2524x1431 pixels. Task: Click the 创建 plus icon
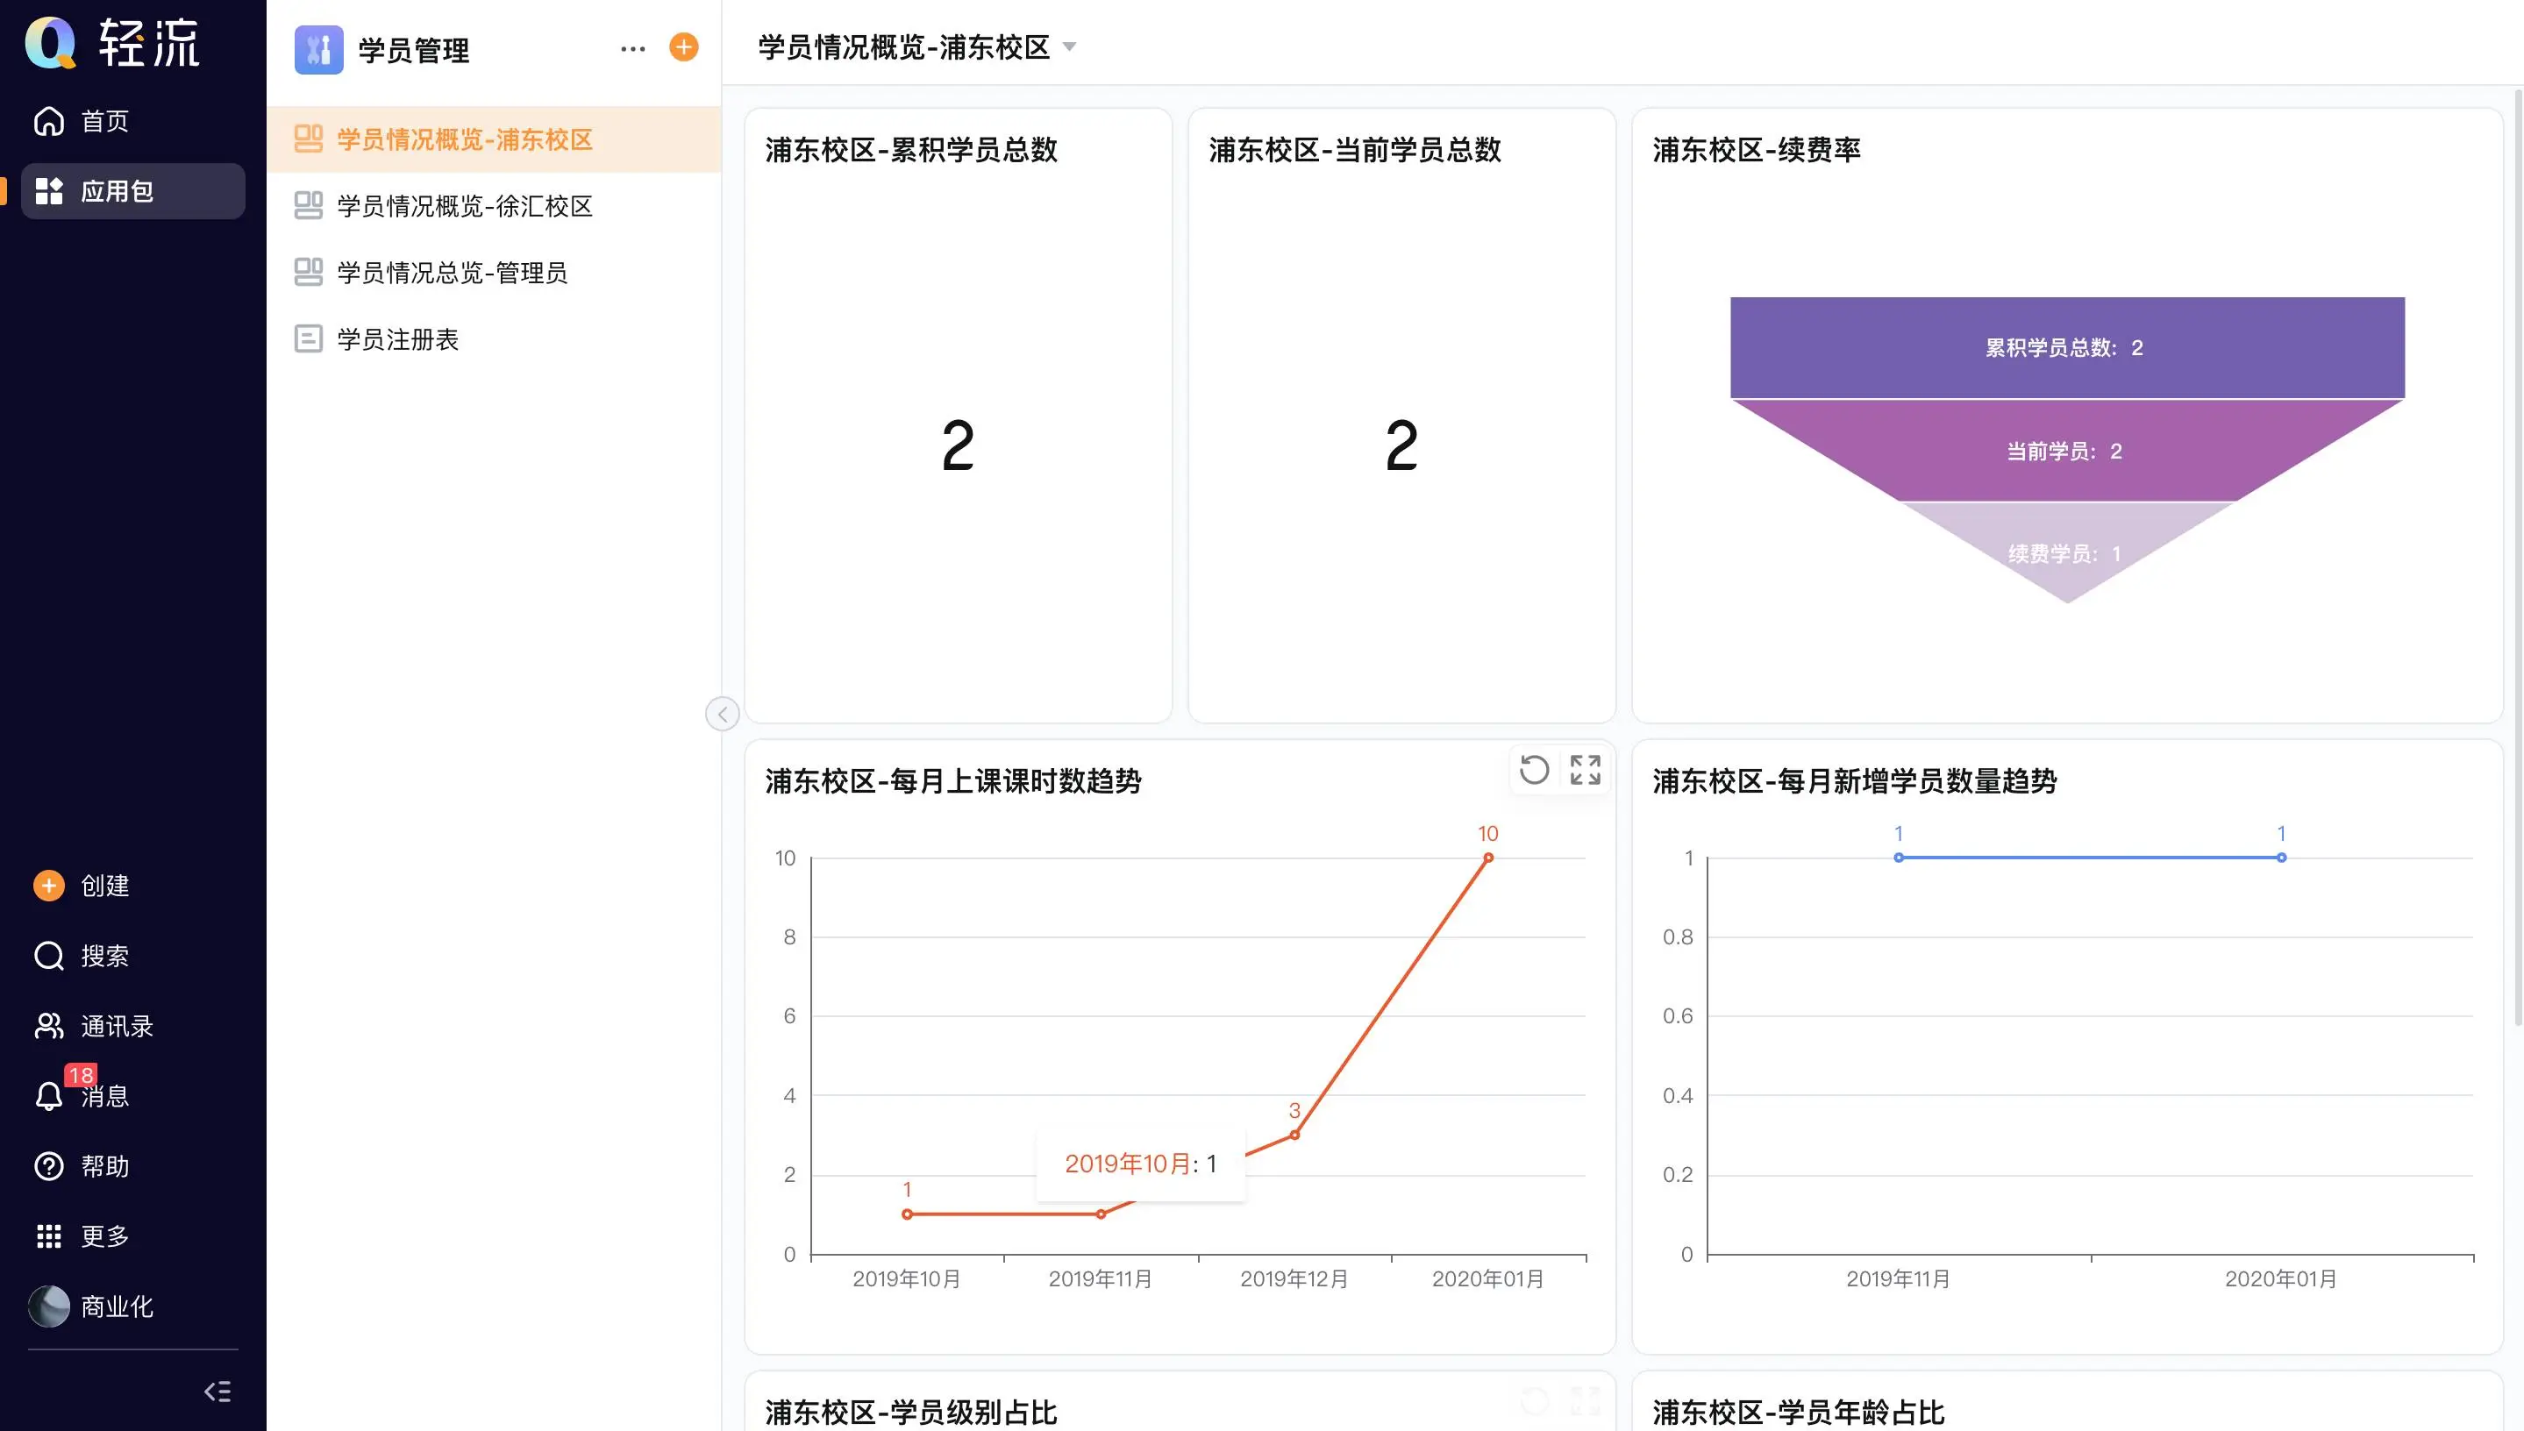(49, 886)
